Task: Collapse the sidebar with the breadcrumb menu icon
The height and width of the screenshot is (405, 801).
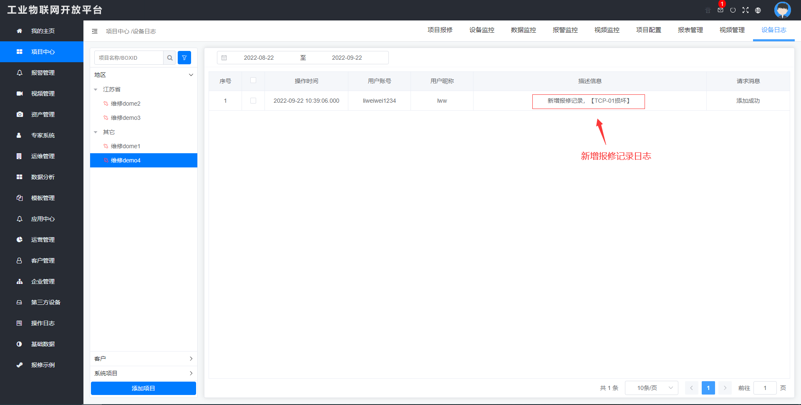Action: coord(95,31)
